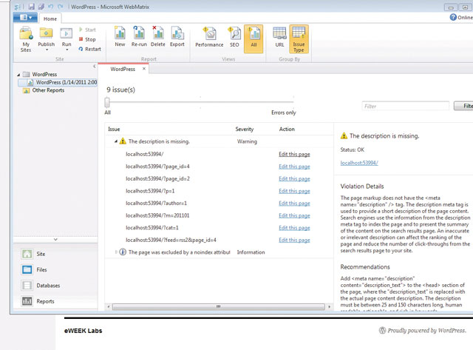Open the Run dropdown arrow
This screenshot has width=473, height=350.
coord(67,50)
